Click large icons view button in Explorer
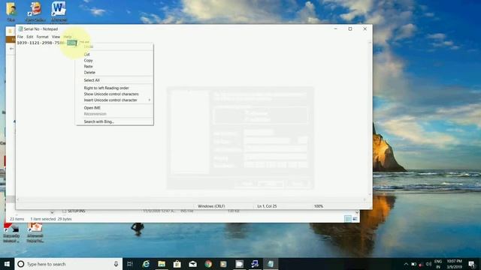 pos(355,219)
